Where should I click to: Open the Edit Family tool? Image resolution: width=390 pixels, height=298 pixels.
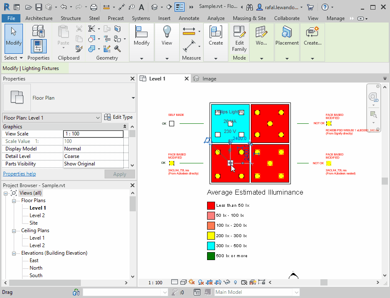(239, 38)
